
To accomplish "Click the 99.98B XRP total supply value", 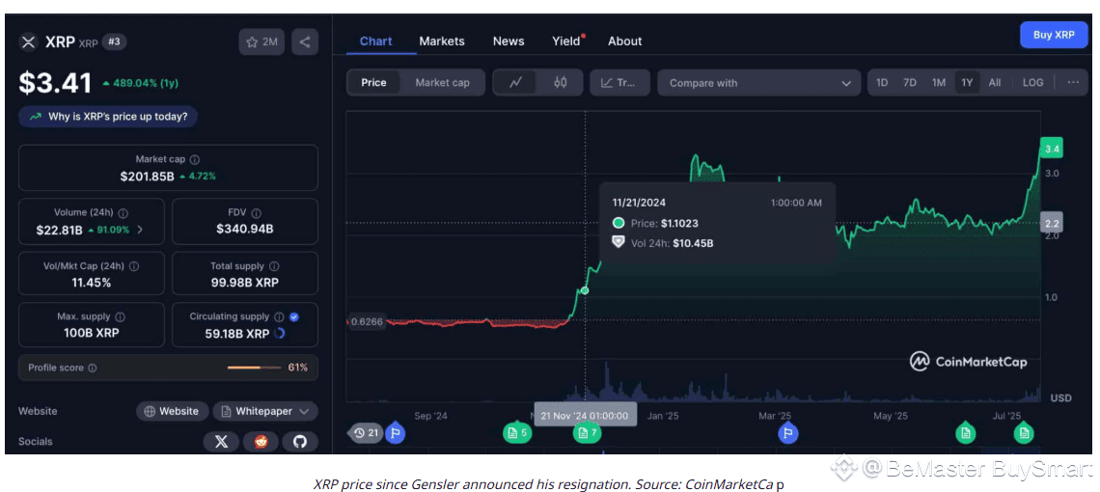I will point(245,283).
